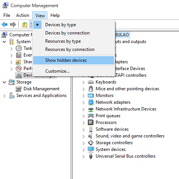Close the View menu

point(40,15)
